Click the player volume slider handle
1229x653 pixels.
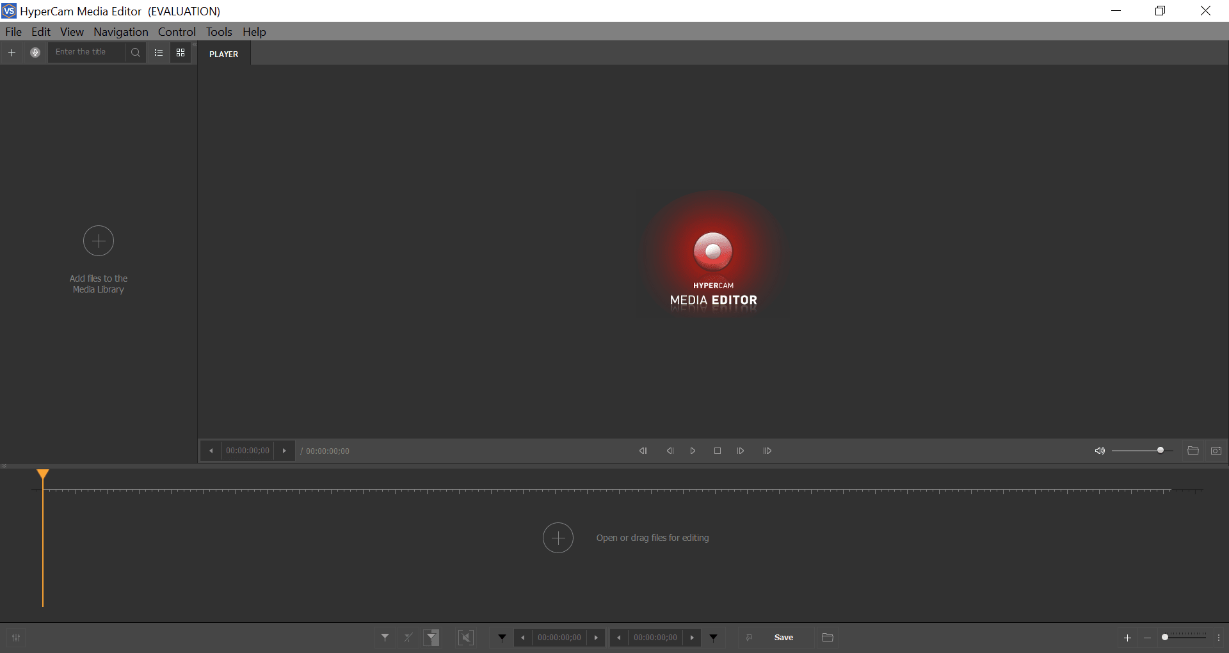(x=1161, y=451)
